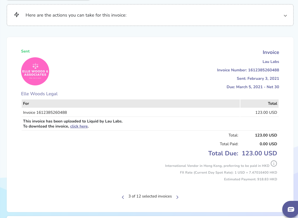Click the Invoice heading title
Screen dimensions: 298x218
(271, 52)
